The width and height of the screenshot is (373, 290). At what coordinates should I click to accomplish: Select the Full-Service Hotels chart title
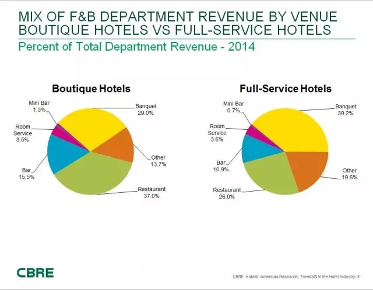pos(286,89)
